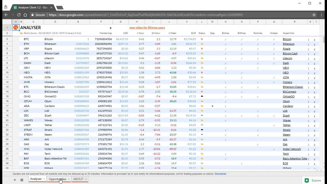Bookmark this page with the star icon
This screenshot has height=184, width=327.
(x=314, y=15)
